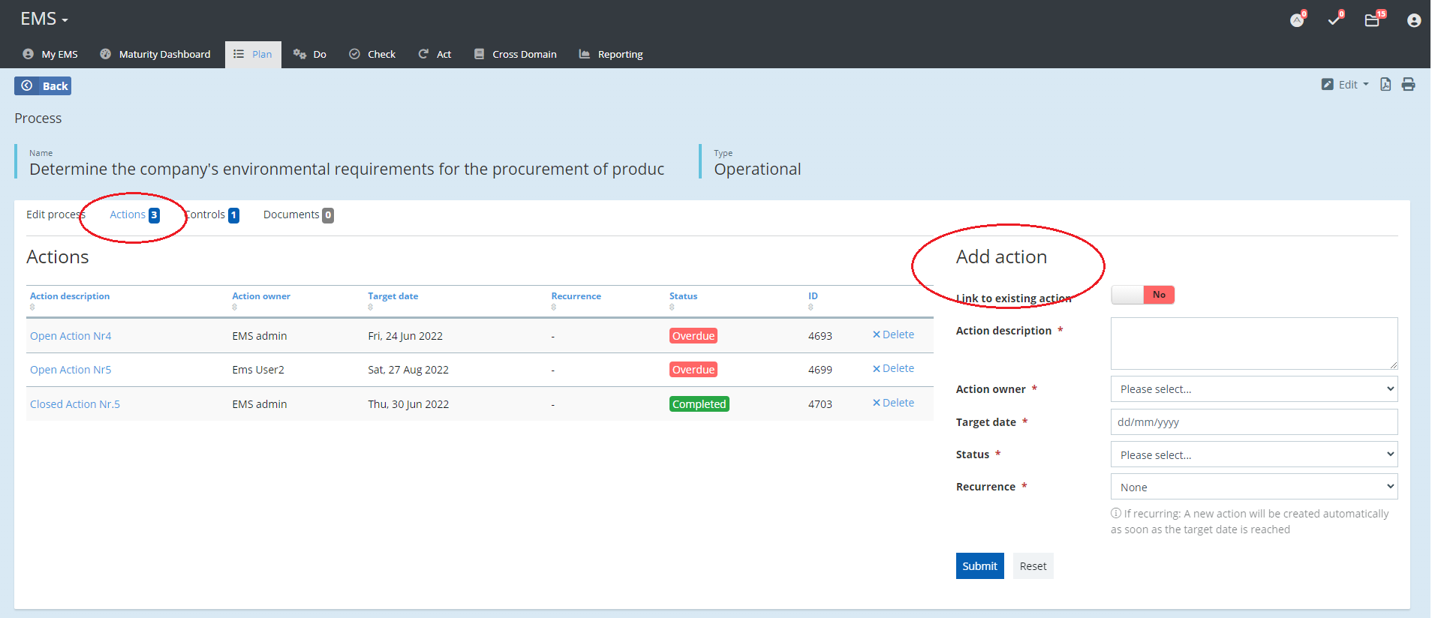Click the checkmark tasks icon in header
The height and width of the screenshot is (618, 1432).
pyautogui.click(x=1334, y=20)
